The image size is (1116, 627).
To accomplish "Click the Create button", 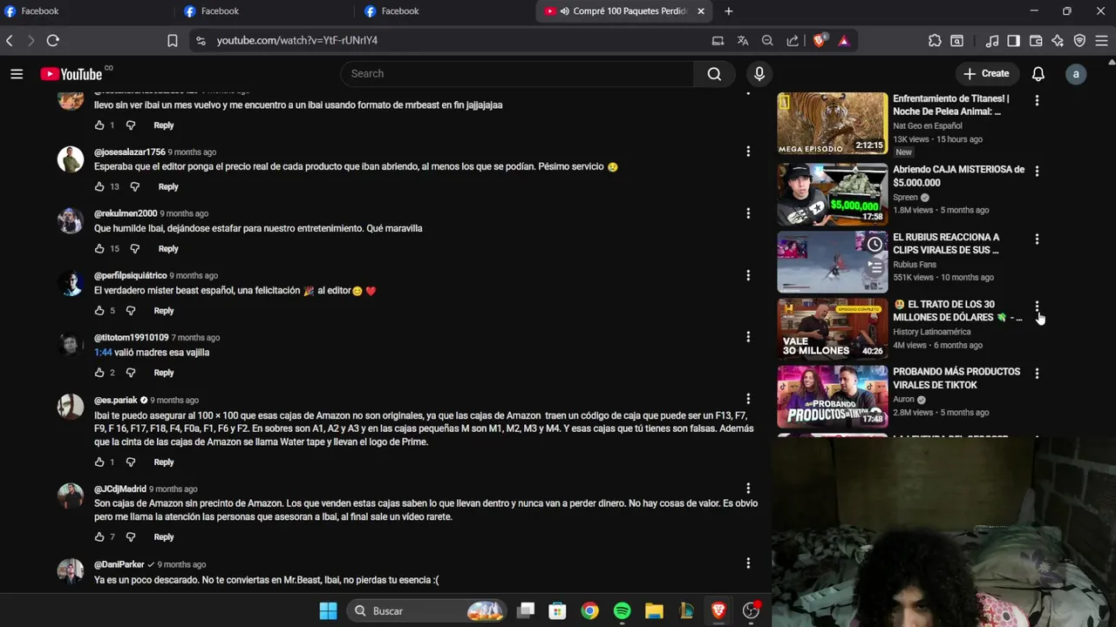I will click(x=986, y=74).
